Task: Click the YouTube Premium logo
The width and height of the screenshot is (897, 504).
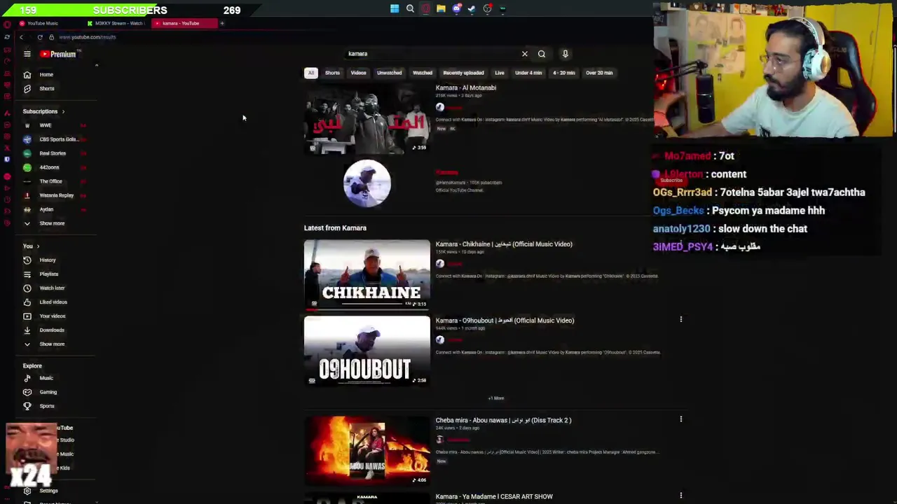Action: pyautogui.click(x=58, y=54)
